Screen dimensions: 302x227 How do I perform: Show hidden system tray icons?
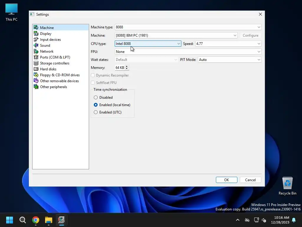(238, 220)
